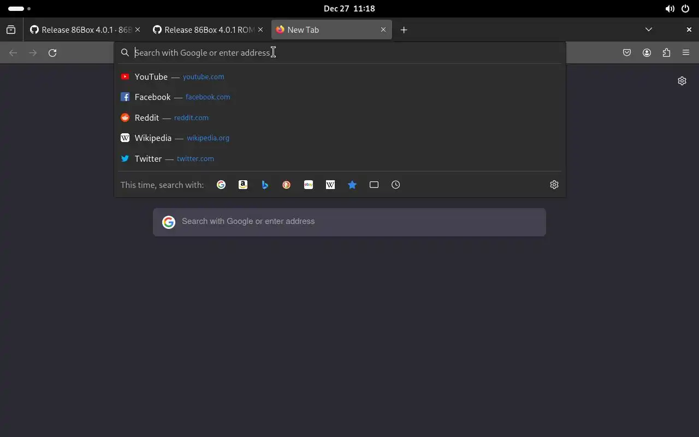Search in Bookmarks star icon
The height and width of the screenshot is (437, 699).
click(x=352, y=185)
